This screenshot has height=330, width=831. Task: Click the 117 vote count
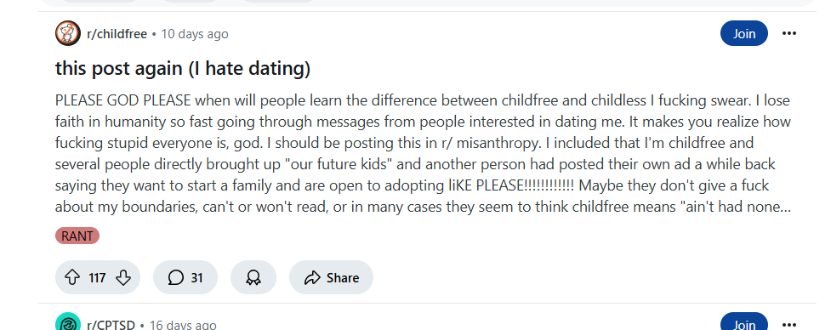tap(98, 277)
